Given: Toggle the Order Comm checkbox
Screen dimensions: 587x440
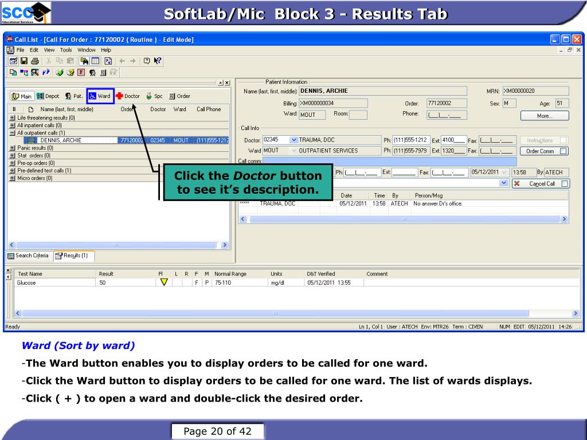Looking at the screenshot, I should [563, 151].
